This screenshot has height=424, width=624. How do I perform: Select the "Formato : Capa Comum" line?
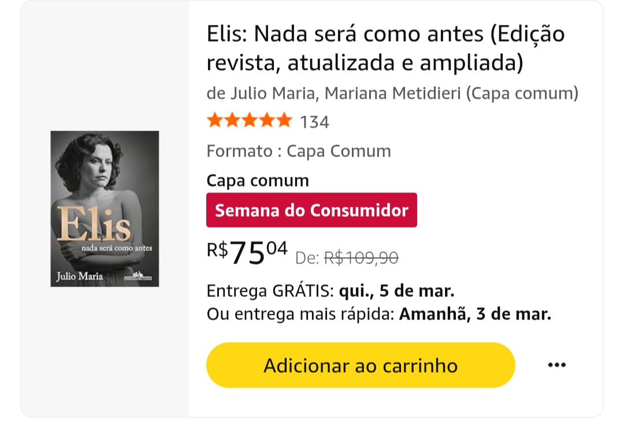pyautogui.click(x=299, y=151)
